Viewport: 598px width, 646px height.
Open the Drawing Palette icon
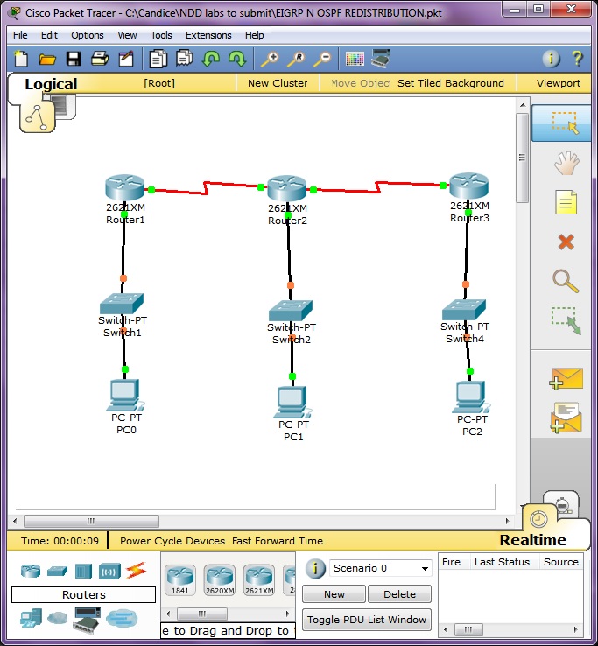(x=355, y=59)
